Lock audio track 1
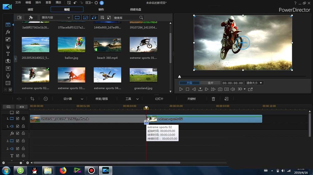The height and width of the screenshot is (175, 313). click(x=23, y=126)
